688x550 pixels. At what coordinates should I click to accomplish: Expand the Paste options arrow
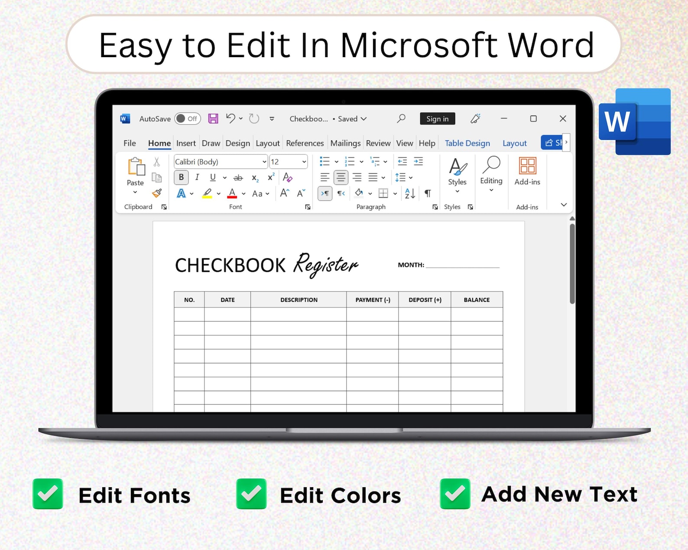click(x=135, y=192)
